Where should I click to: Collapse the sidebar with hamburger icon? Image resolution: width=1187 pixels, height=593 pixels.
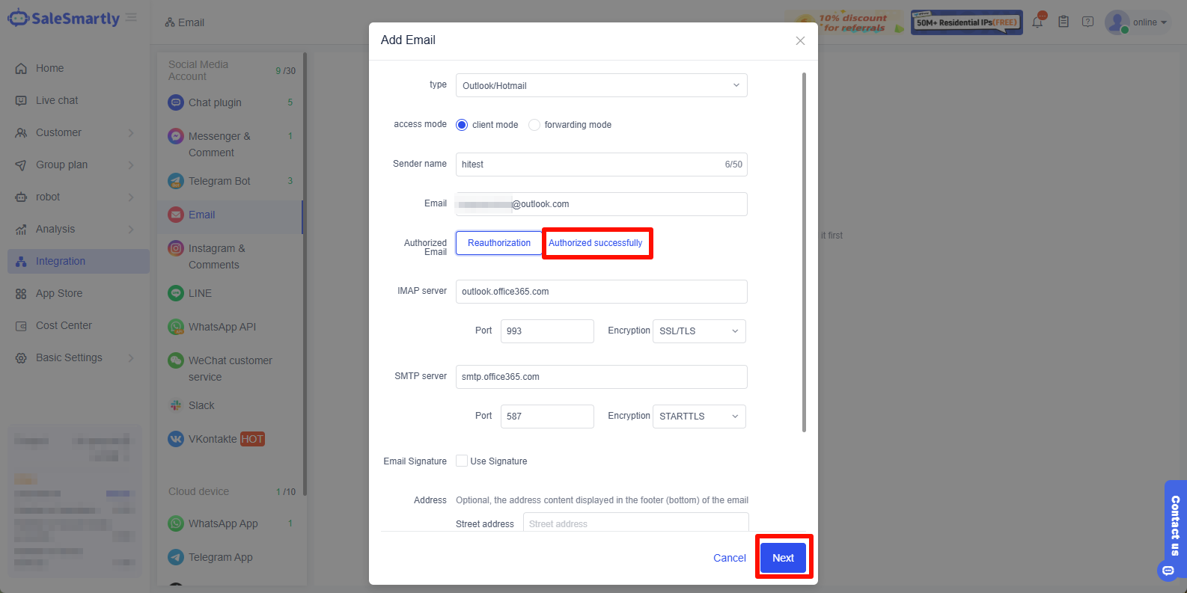[x=131, y=17]
